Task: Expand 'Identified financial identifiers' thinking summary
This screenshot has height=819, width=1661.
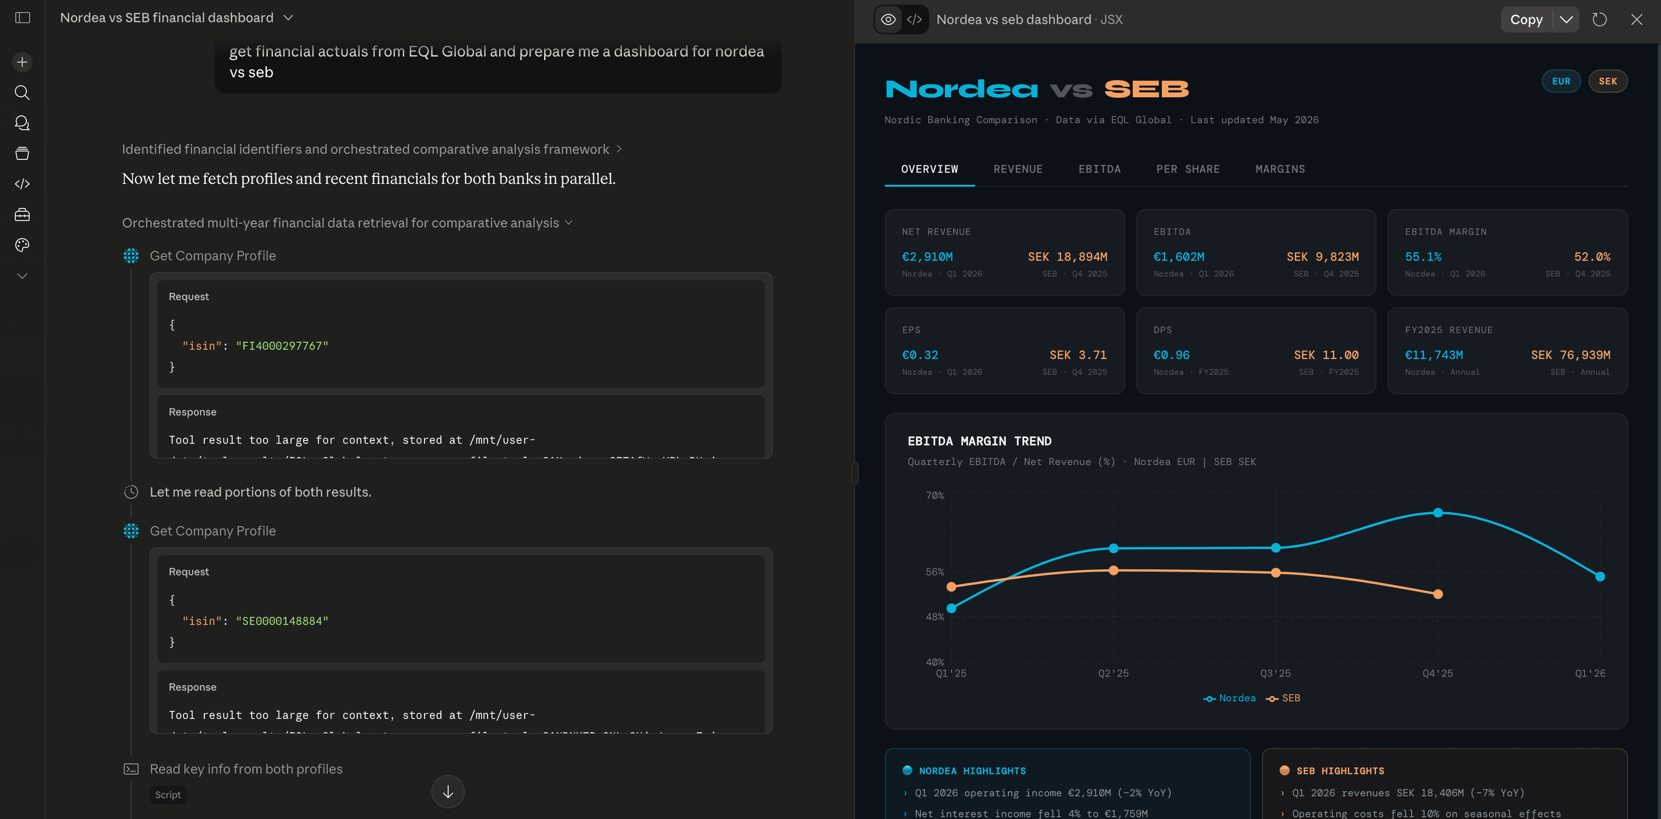Action: pyautogui.click(x=372, y=150)
